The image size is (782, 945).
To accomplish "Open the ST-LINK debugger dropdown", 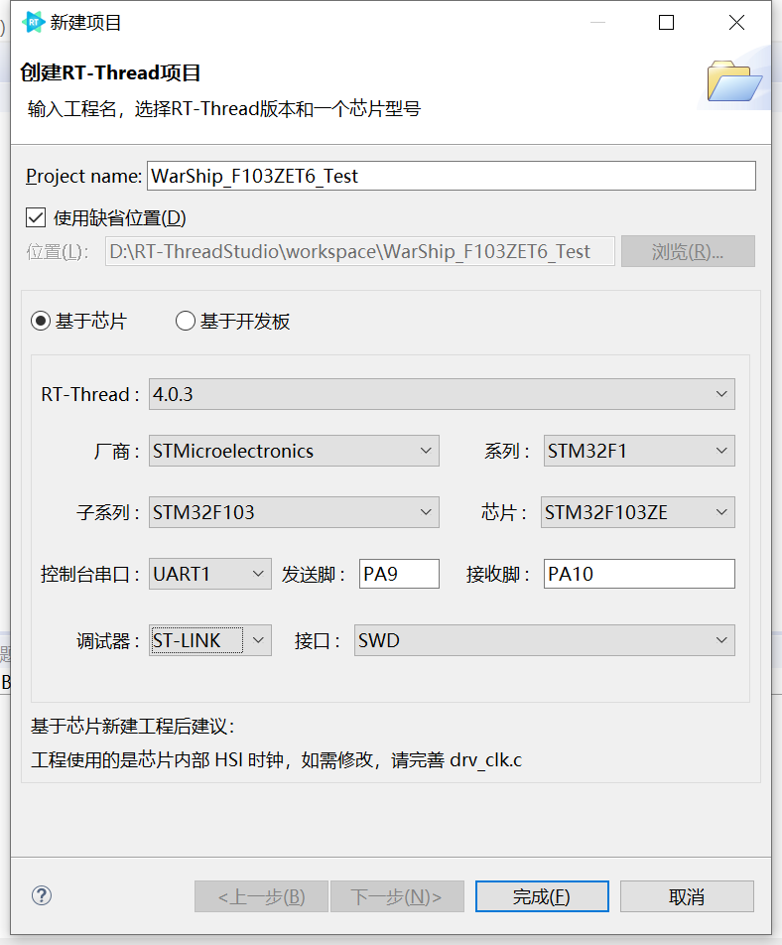I will tap(209, 640).
